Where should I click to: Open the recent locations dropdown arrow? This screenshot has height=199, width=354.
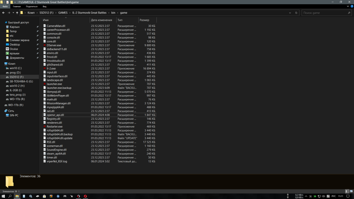(13, 13)
